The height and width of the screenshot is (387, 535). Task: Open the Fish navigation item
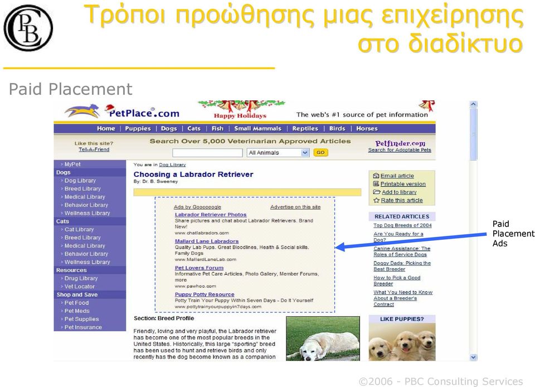click(x=217, y=129)
